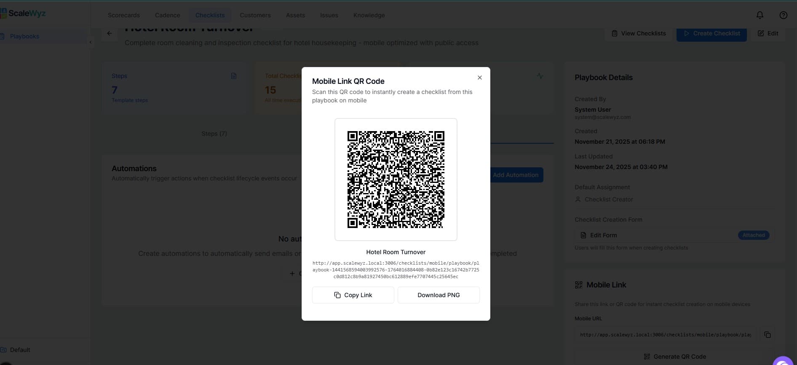Image resolution: width=797 pixels, height=365 pixels.
Task: Open the help question mark icon
Action: [x=783, y=15]
